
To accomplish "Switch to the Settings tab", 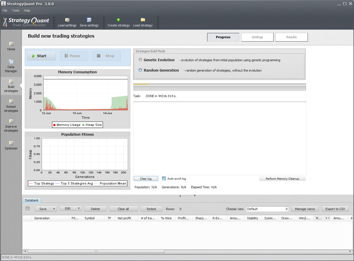I will 257,37.
